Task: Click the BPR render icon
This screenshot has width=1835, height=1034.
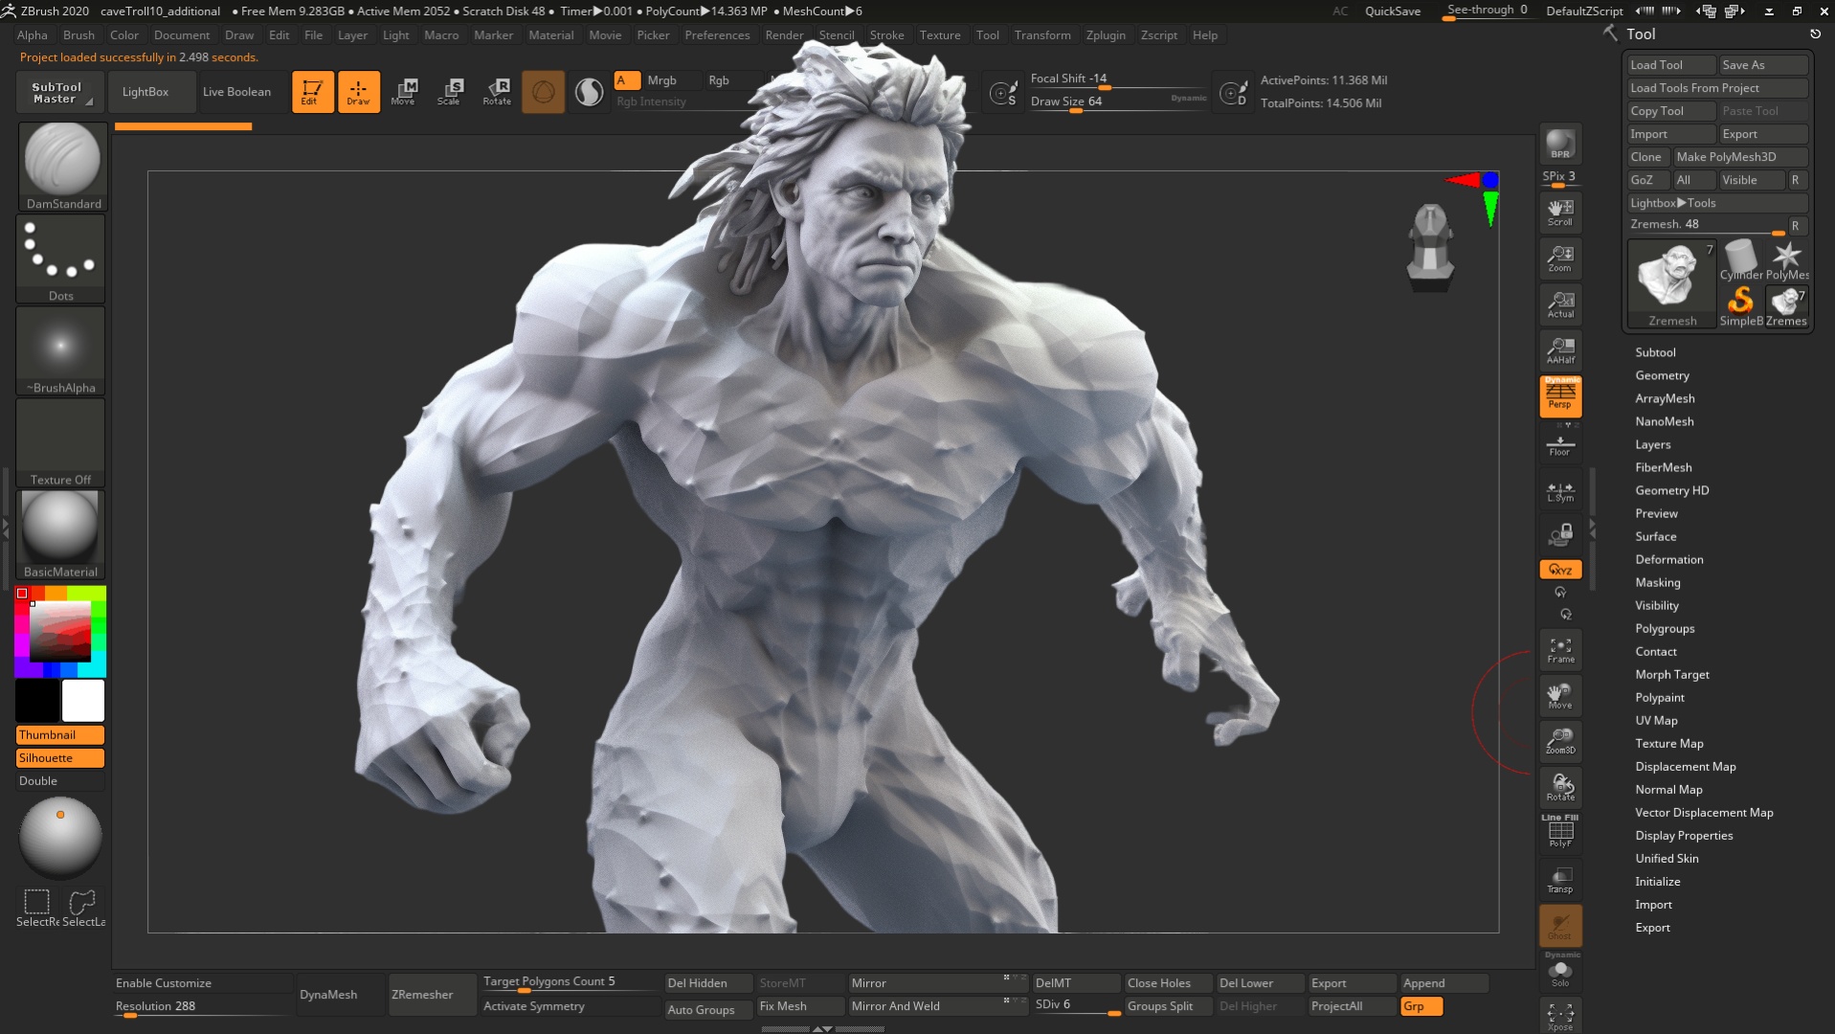Action: coord(1559,145)
